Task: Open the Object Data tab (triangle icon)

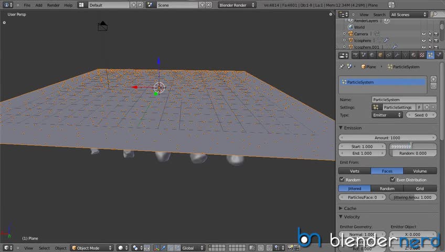Action: pos(405,55)
